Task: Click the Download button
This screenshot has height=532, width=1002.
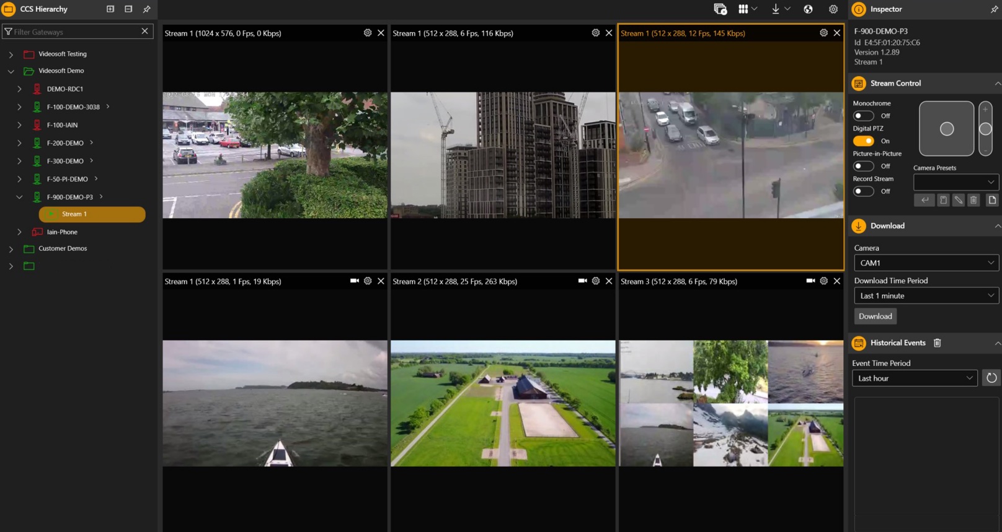Action: 875,316
